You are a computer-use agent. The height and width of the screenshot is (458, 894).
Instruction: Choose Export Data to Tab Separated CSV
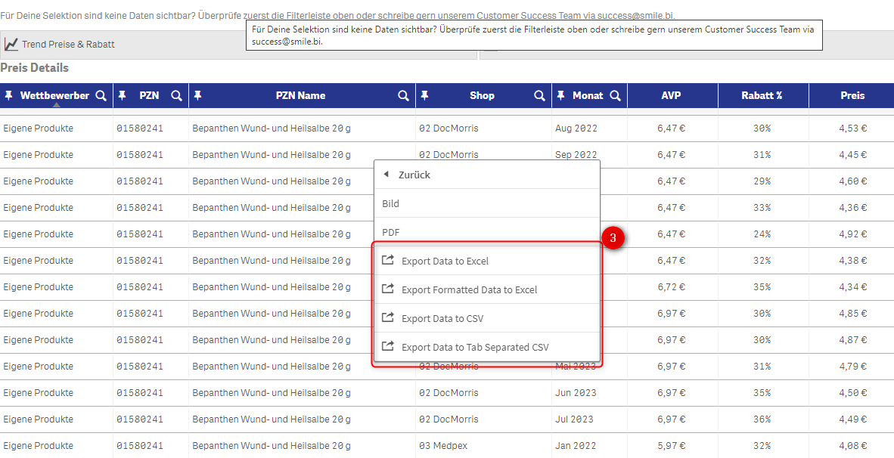(x=475, y=348)
